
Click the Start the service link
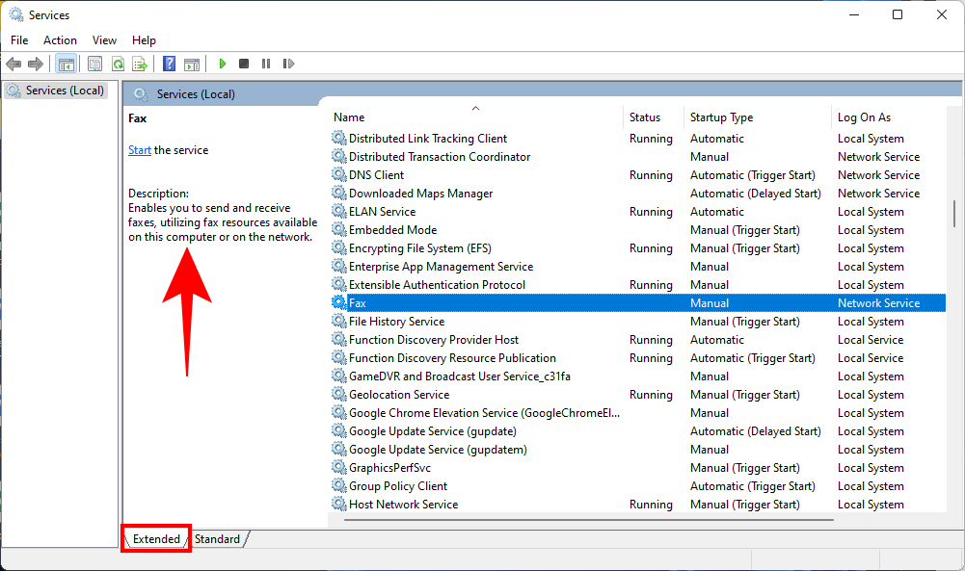pyautogui.click(x=139, y=149)
